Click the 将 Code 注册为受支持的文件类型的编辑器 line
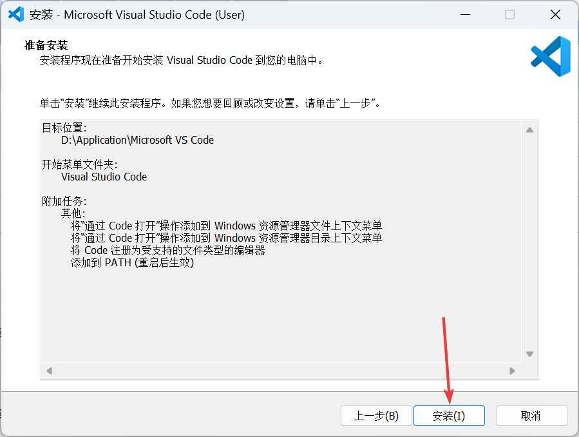The height and width of the screenshot is (437, 579). coord(167,250)
